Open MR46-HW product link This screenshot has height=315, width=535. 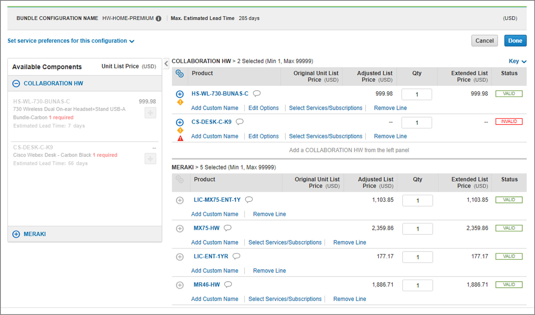click(207, 285)
